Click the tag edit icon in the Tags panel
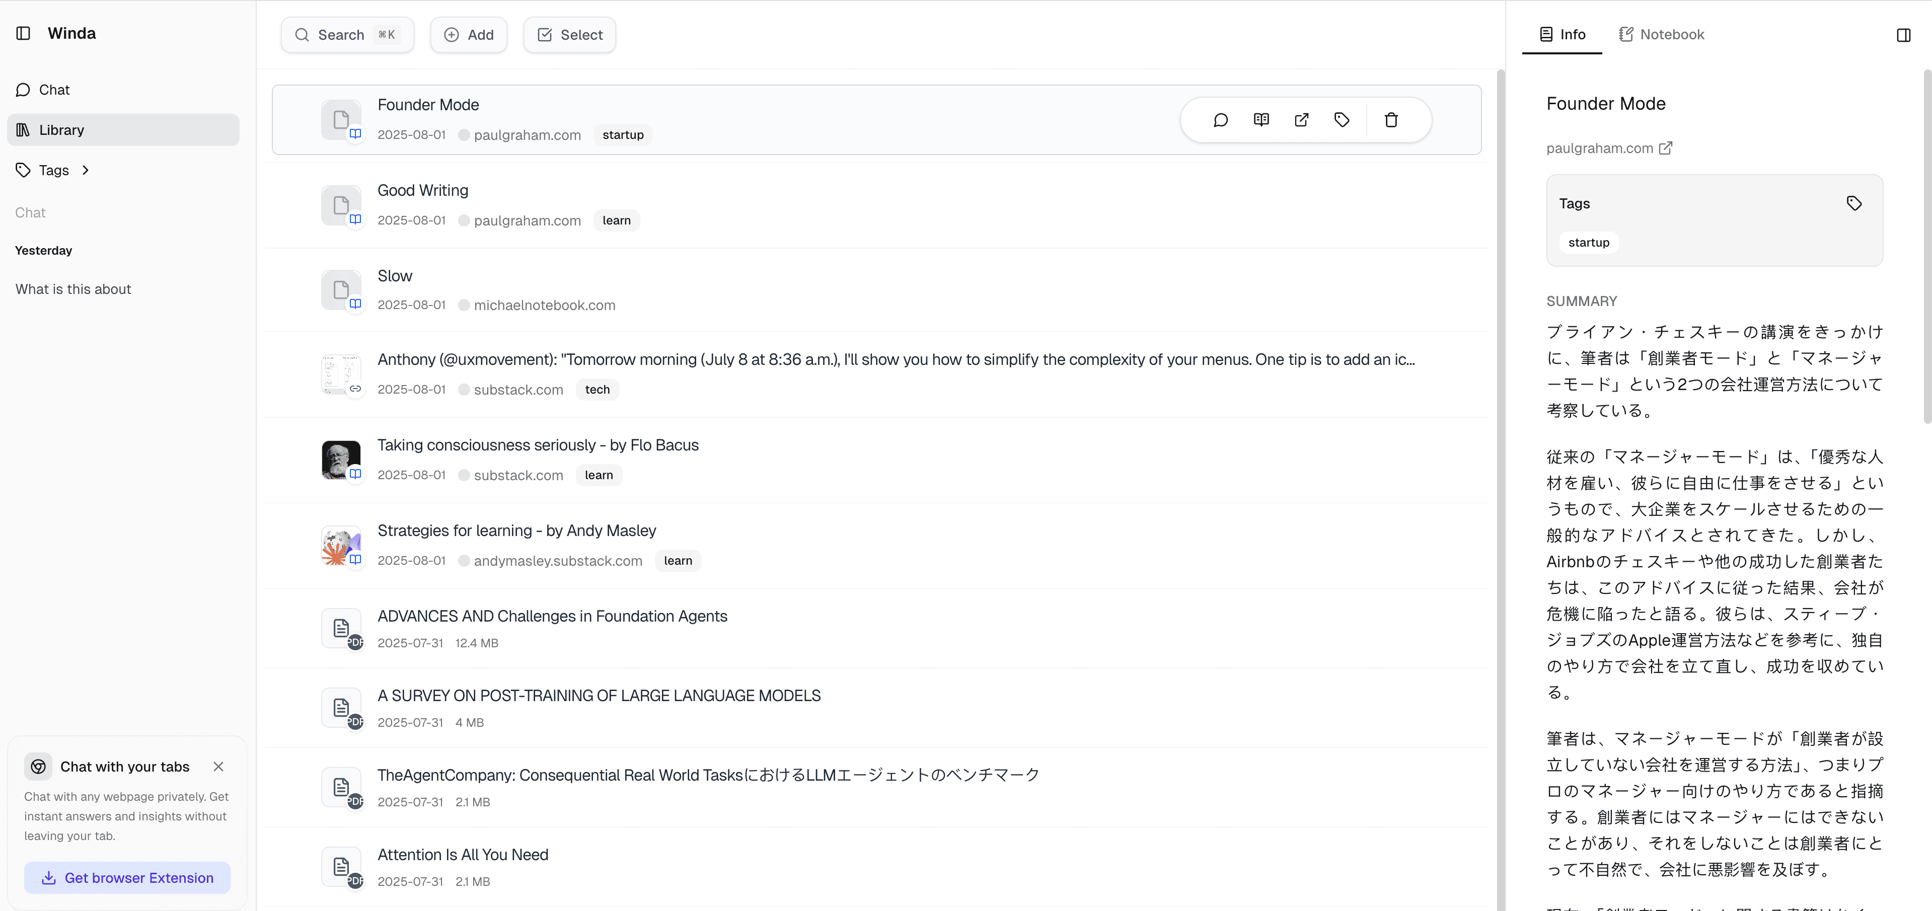Screen dimensions: 1932x911 [1854, 202]
